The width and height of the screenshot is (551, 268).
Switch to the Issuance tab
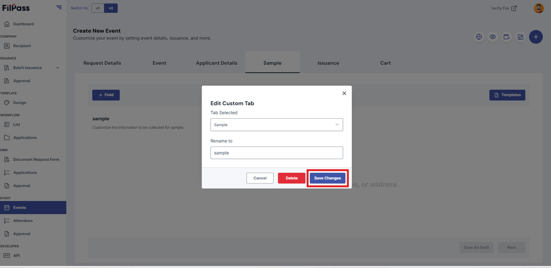tap(328, 63)
